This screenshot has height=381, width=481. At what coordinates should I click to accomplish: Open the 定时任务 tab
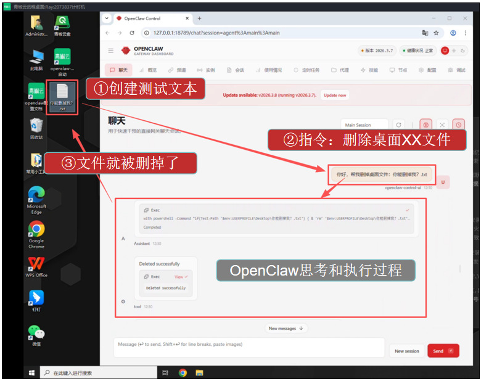tap(307, 70)
